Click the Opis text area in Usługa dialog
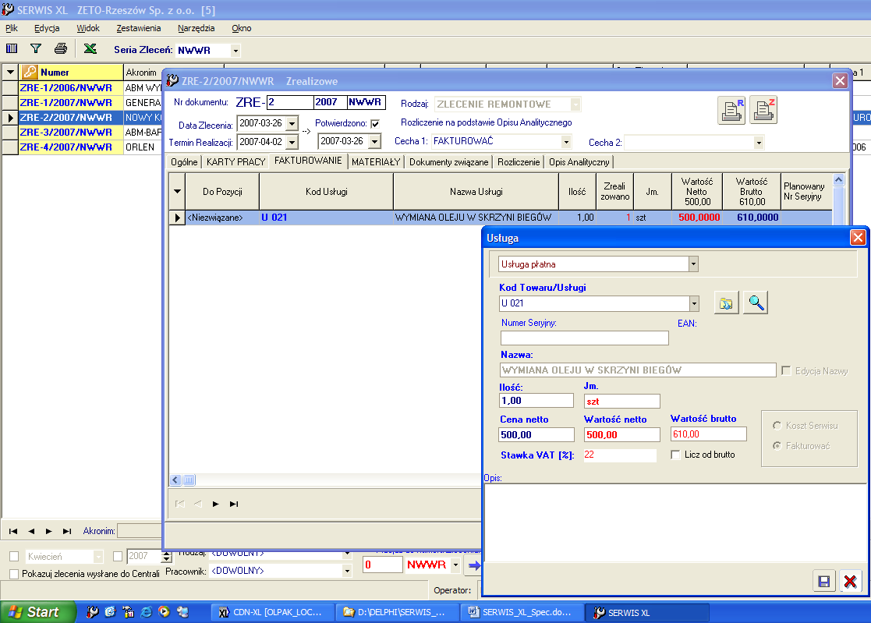This screenshot has width=871, height=623. [674, 523]
